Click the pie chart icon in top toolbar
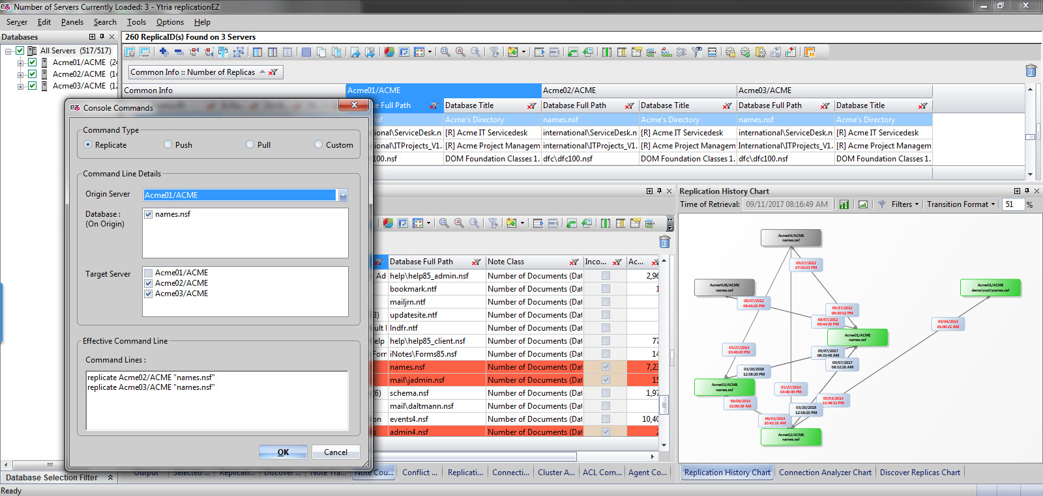Viewport: 1043px width, 496px height. pyautogui.click(x=389, y=52)
